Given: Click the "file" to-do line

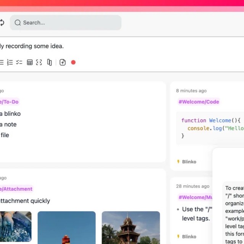Looking at the screenshot, I should [5, 135].
